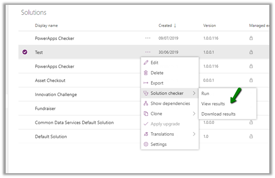The image size is (275, 178).
Task: Open more options for first PowerApps Checker
Action: point(148,38)
